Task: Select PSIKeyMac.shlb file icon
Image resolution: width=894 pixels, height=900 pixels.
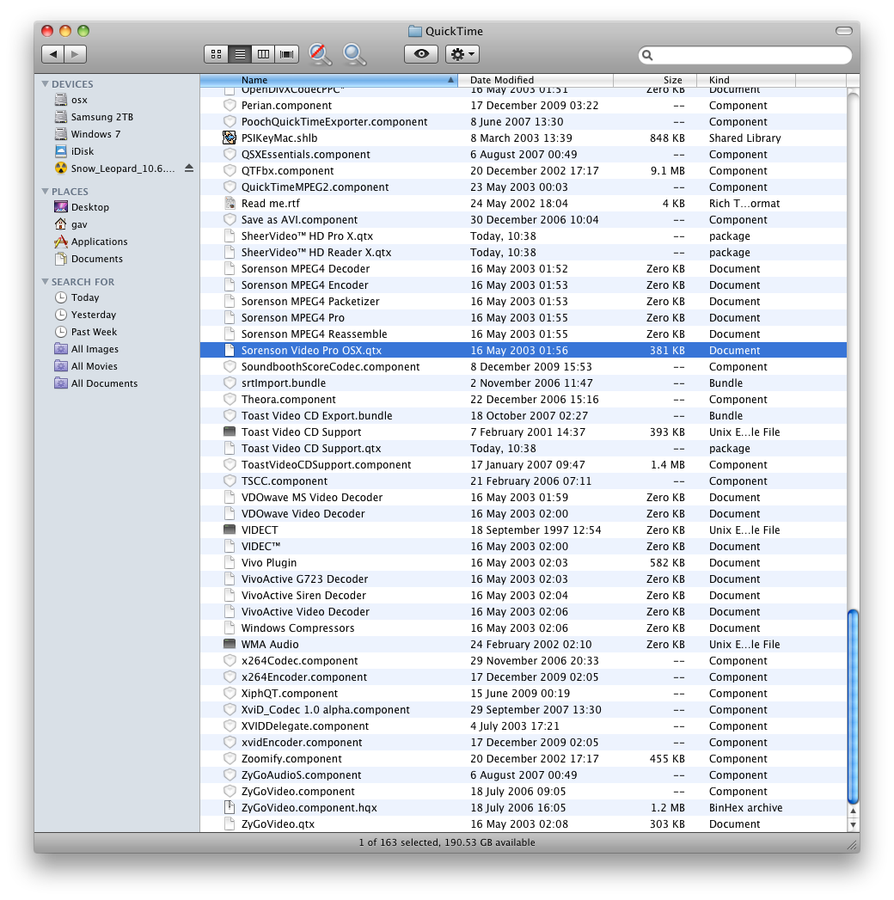Action: point(230,138)
